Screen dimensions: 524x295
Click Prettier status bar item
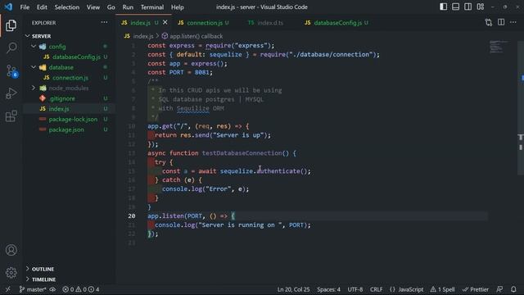pos(475,289)
